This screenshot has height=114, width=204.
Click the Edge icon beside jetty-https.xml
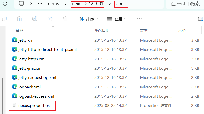pos(14,59)
